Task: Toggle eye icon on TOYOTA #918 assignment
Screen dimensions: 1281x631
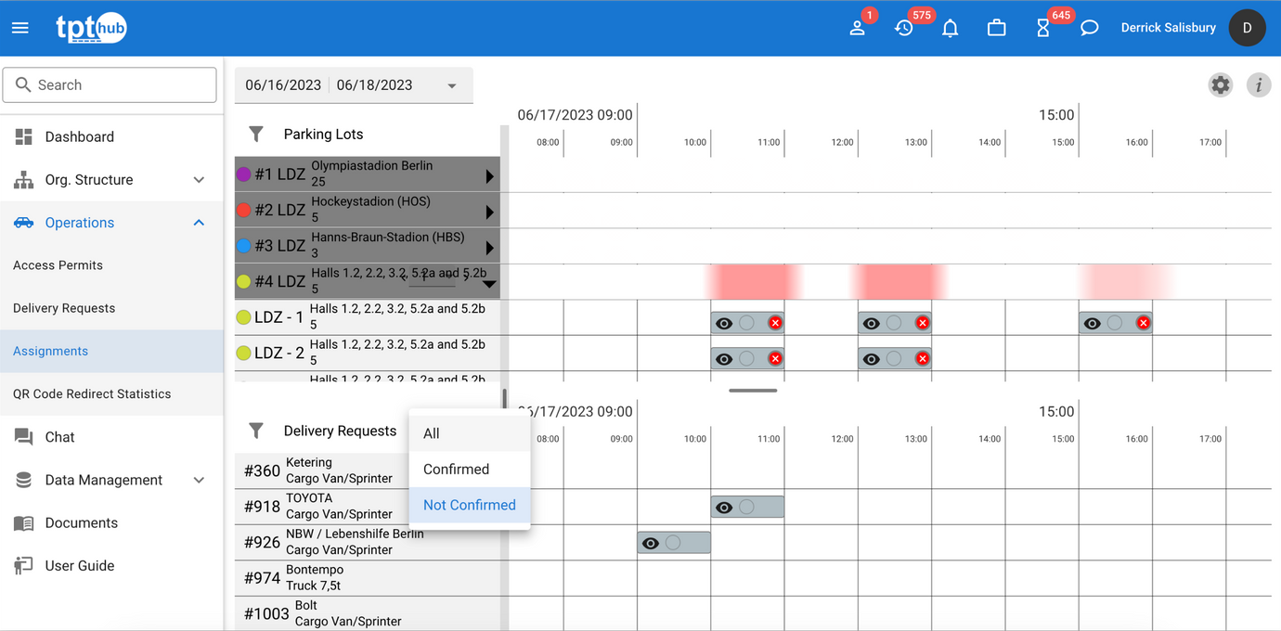Action: click(724, 508)
